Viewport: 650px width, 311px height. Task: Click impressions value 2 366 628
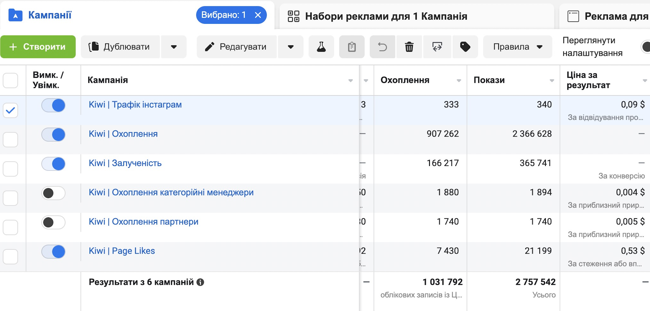coord(532,134)
